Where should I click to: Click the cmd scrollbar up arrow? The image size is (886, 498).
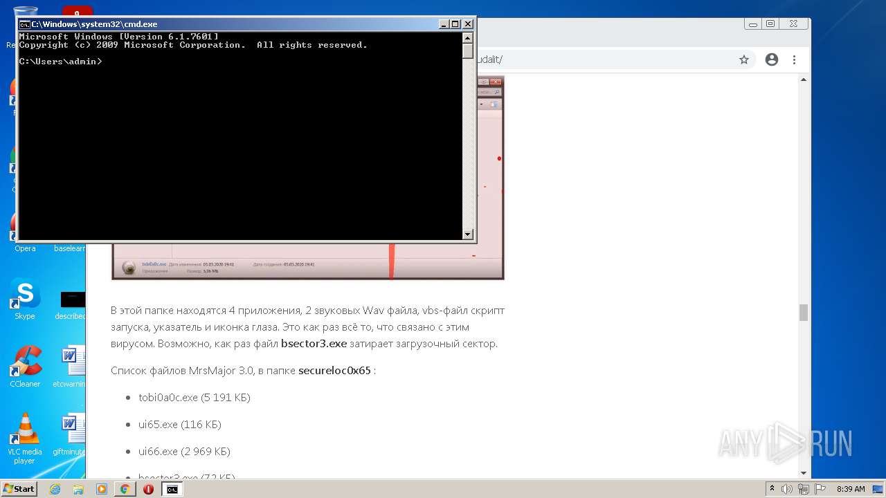pos(468,38)
